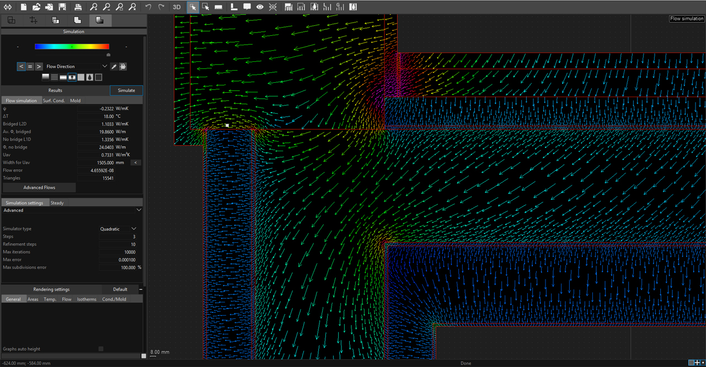This screenshot has height=367, width=706.
Task: Switch to the Surf. Cond. tab
Action: [x=54, y=100]
